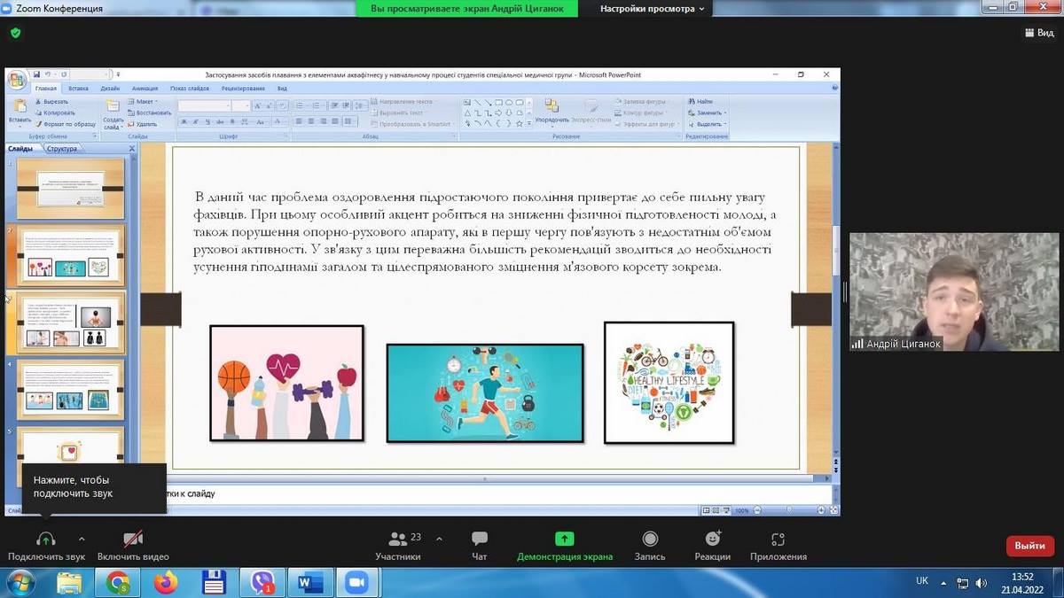Open the Participants panel icon
This screenshot has height=598, width=1064.
coord(398,539)
